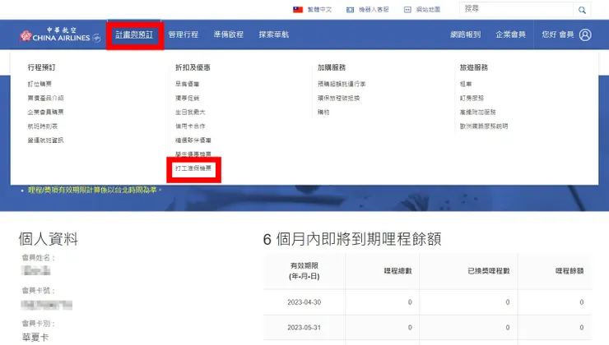Image resolution: width=609 pixels, height=345 pixels.
Task: Click the 2023-05-31 expiry date cell
Action: point(304,328)
